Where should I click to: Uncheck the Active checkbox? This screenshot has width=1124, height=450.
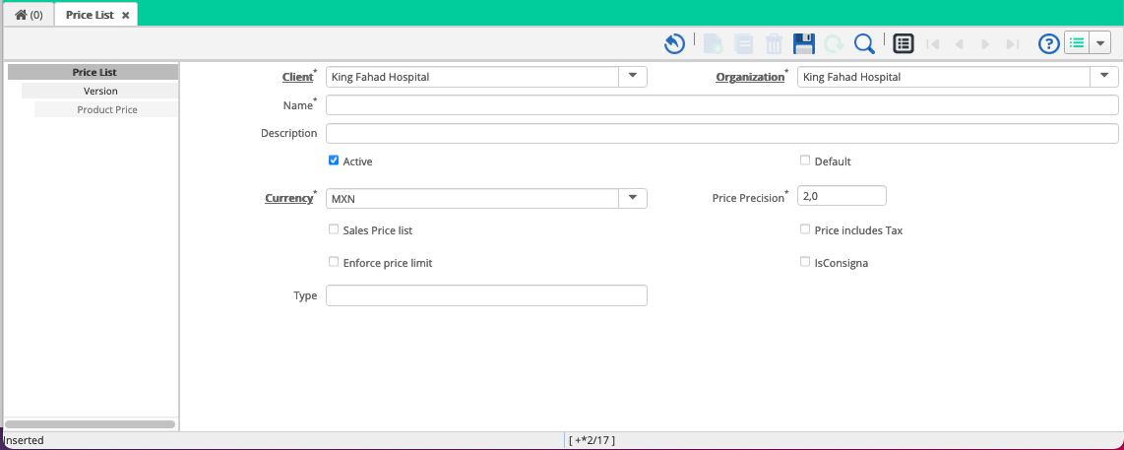click(x=334, y=161)
